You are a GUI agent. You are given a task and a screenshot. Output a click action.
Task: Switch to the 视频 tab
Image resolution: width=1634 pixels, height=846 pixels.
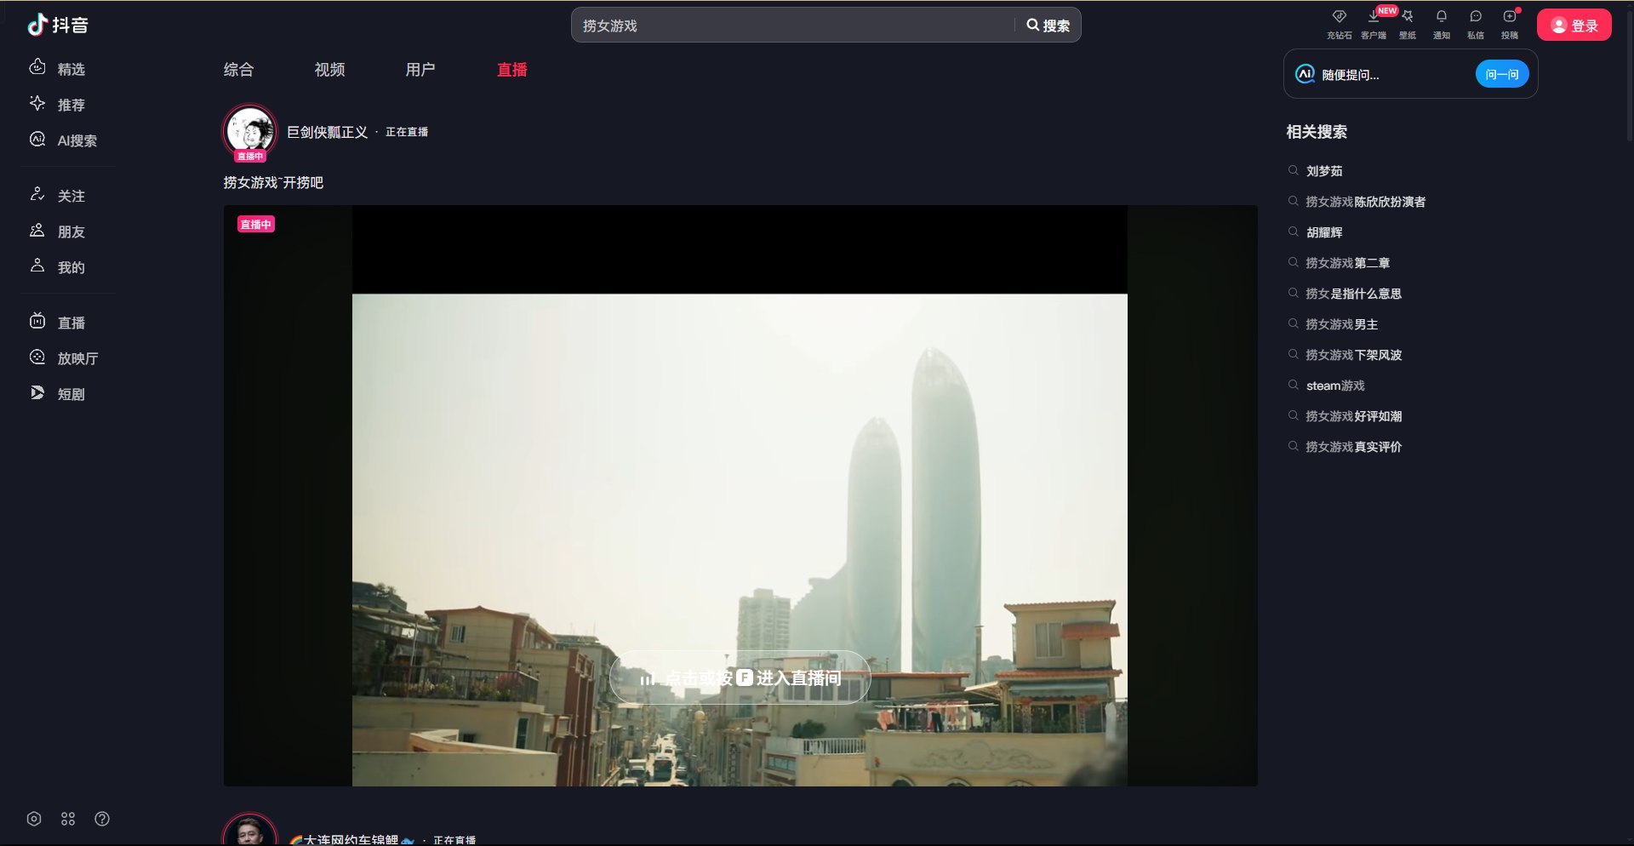tap(329, 70)
